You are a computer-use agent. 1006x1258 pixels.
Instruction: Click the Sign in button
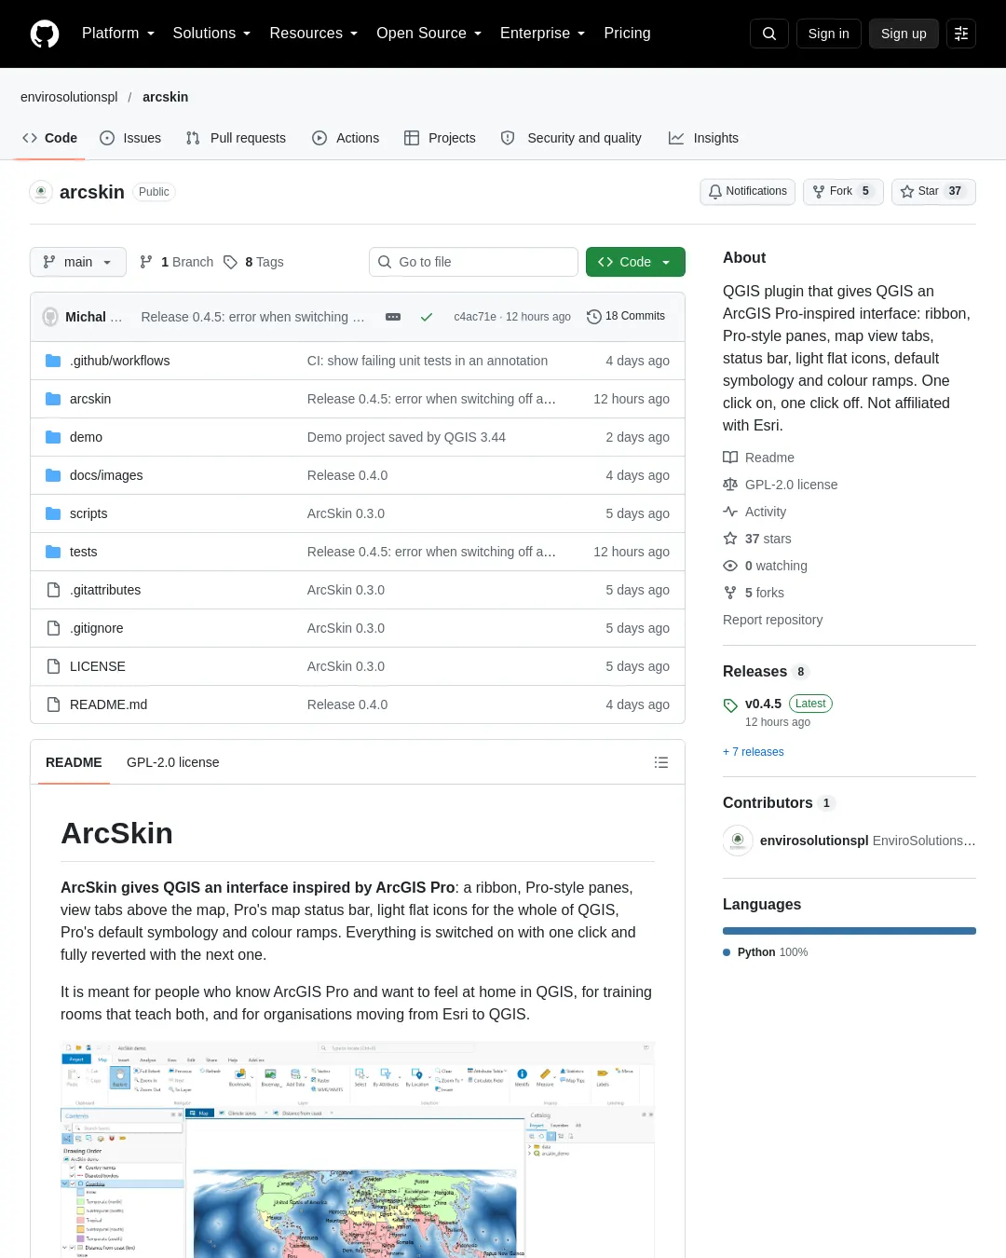[829, 34]
